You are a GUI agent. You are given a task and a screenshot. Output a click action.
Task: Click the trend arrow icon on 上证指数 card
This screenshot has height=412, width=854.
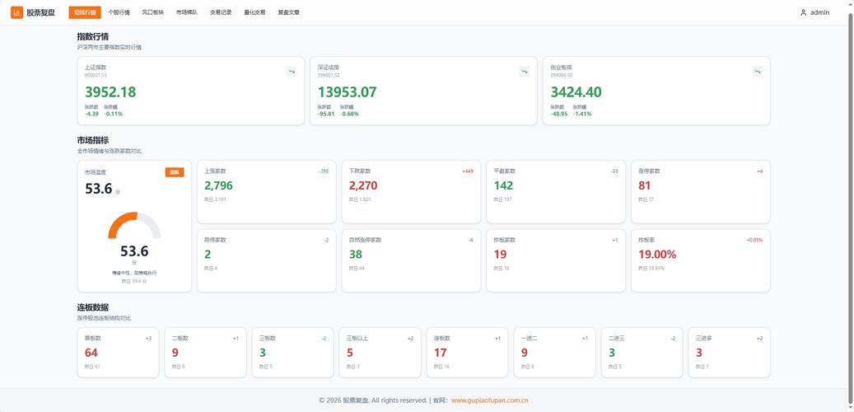click(292, 72)
